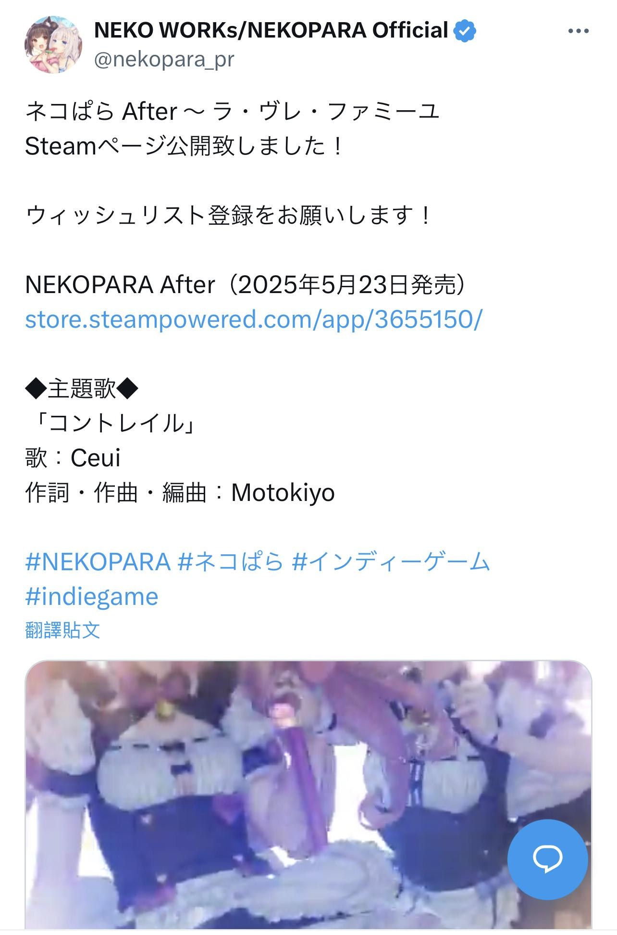
Task: Open the store.steampowered.com app link
Action: coord(253,320)
